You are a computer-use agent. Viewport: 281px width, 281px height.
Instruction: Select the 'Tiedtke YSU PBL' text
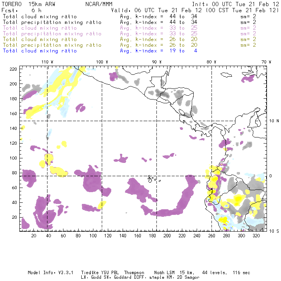pos(100,273)
